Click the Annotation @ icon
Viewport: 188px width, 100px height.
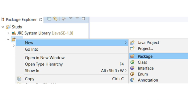132,80
